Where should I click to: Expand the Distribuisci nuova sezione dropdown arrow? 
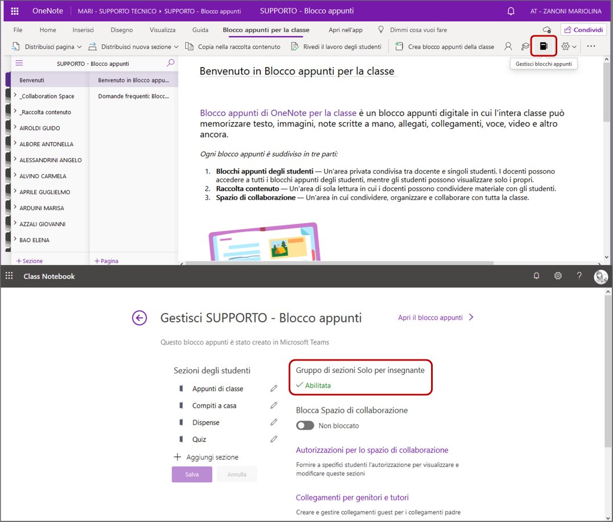tap(176, 47)
